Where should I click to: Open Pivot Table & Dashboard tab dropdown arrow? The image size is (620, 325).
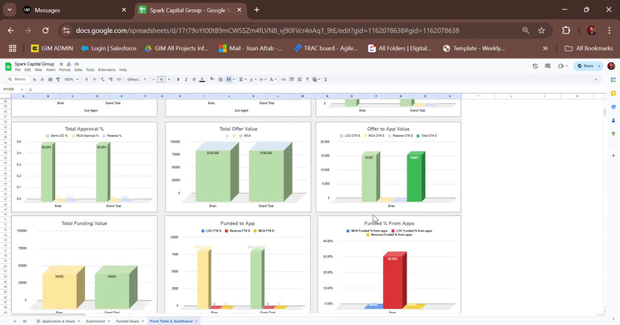(196, 321)
